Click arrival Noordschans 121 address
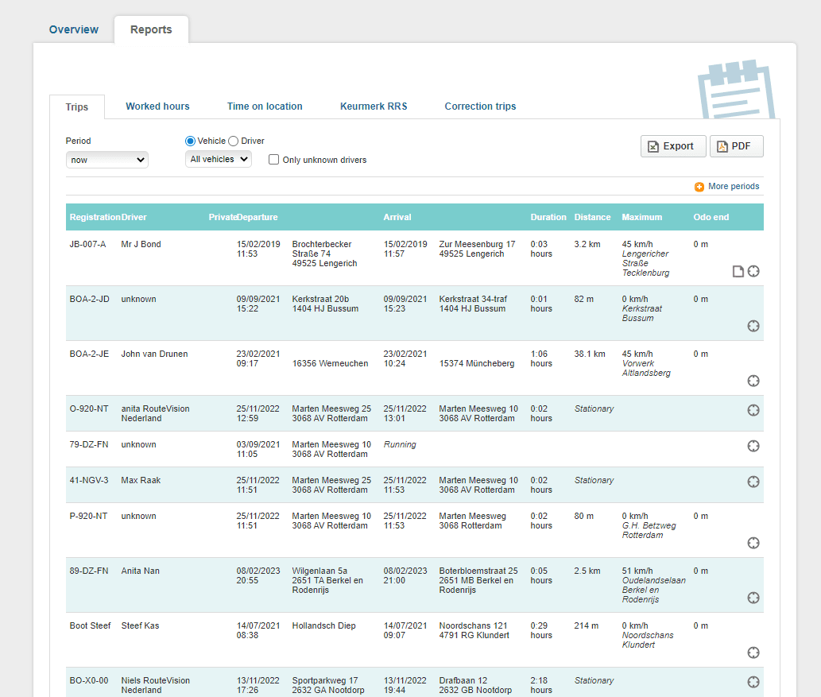Image resolution: width=821 pixels, height=697 pixels. coord(474,625)
